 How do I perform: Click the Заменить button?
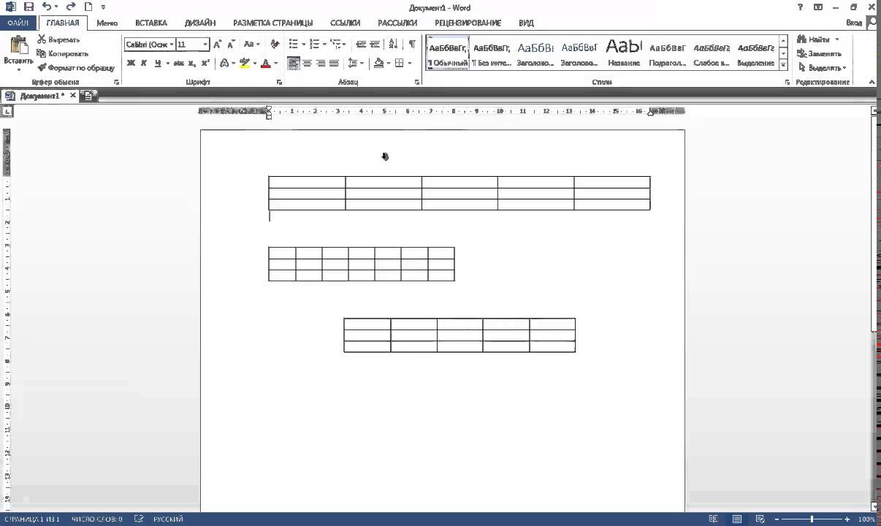819,53
